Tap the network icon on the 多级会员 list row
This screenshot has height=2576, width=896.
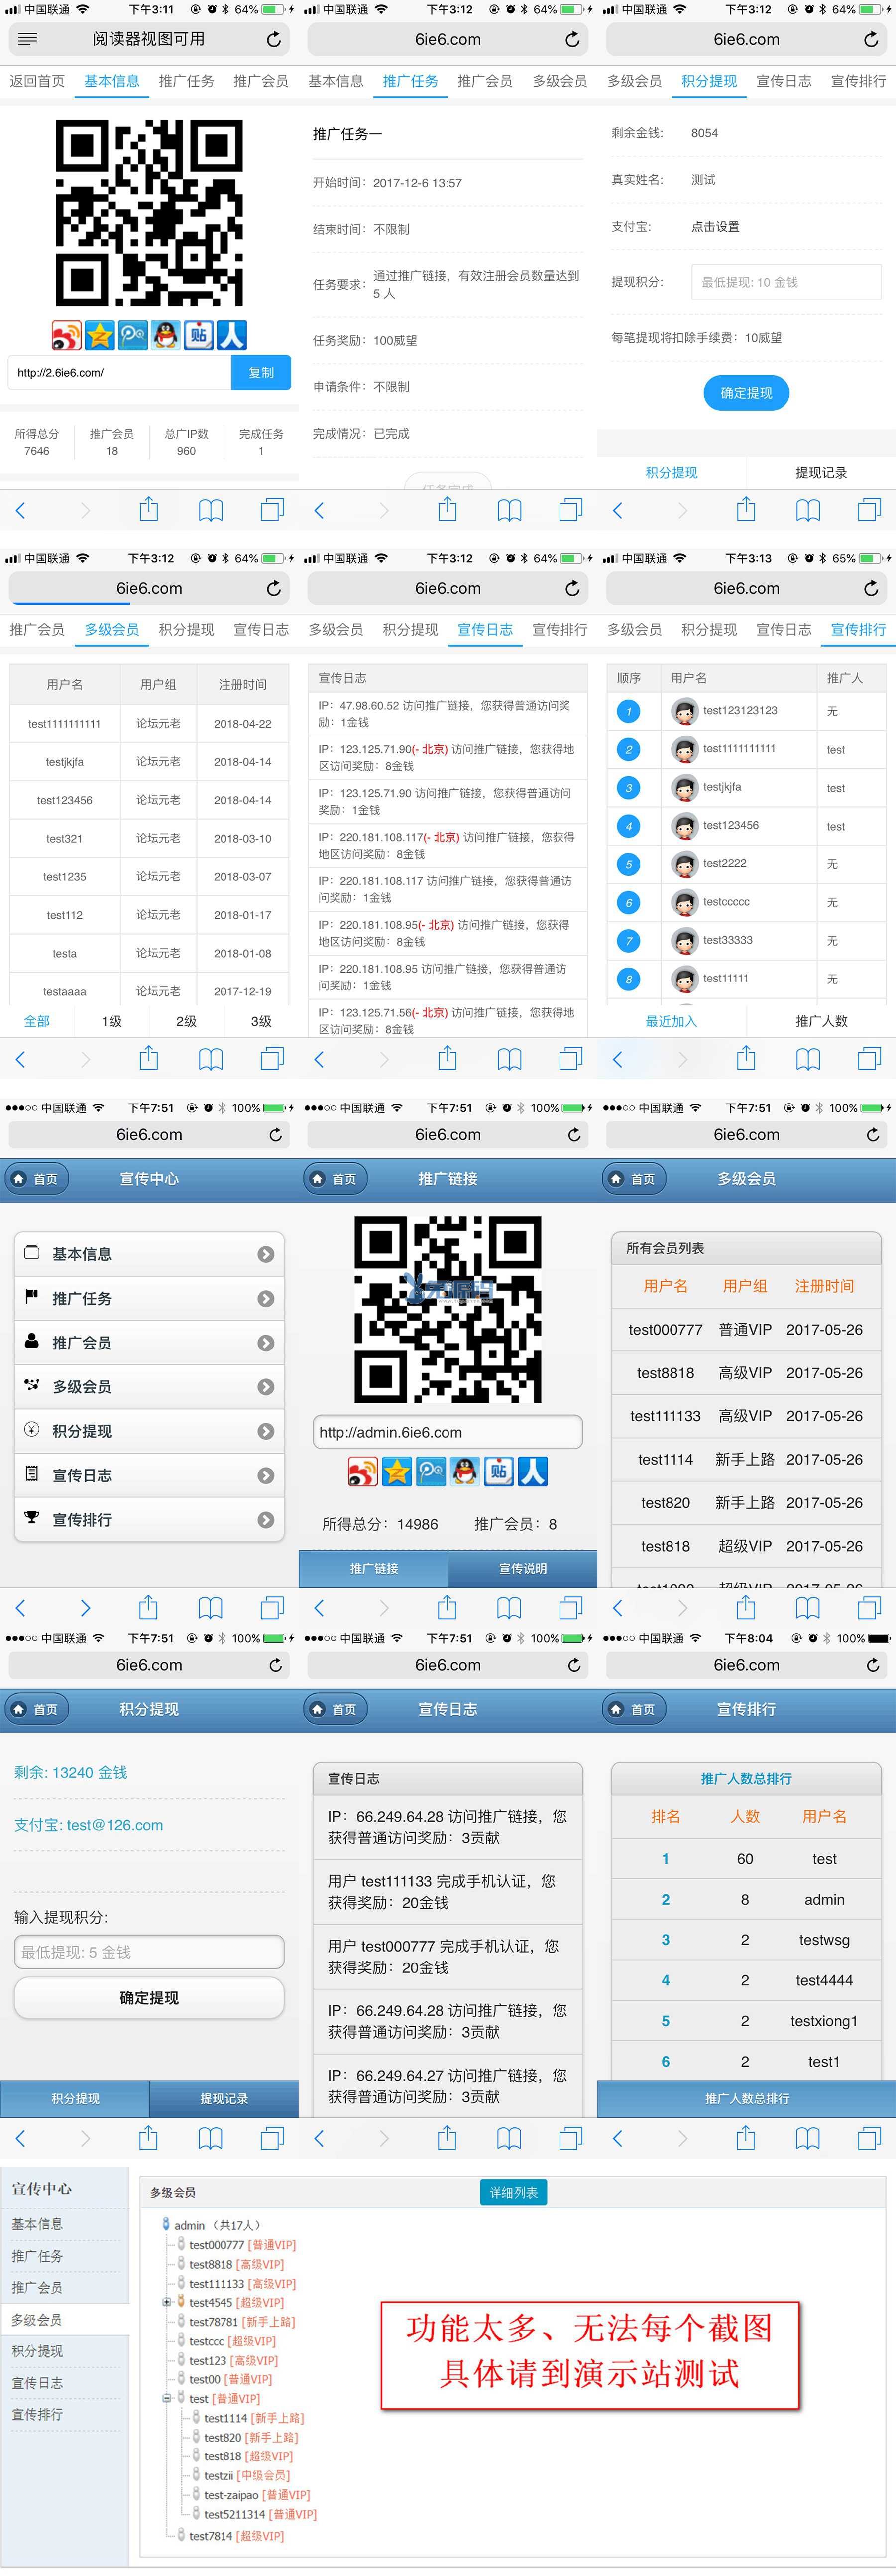[32, 1384]
